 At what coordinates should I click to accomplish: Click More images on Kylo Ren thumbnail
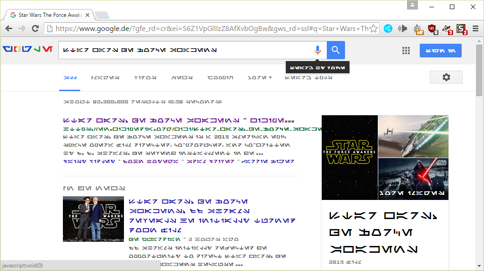pos(413,179)
